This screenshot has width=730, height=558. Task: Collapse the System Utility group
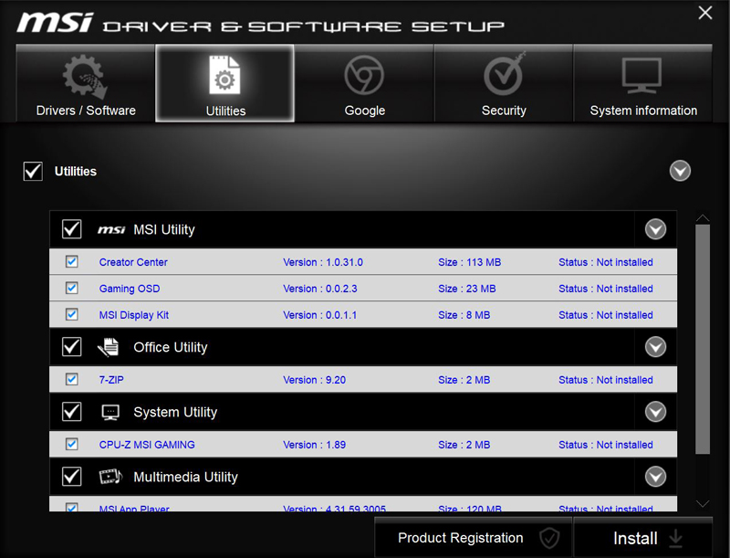tap(655, 412)
